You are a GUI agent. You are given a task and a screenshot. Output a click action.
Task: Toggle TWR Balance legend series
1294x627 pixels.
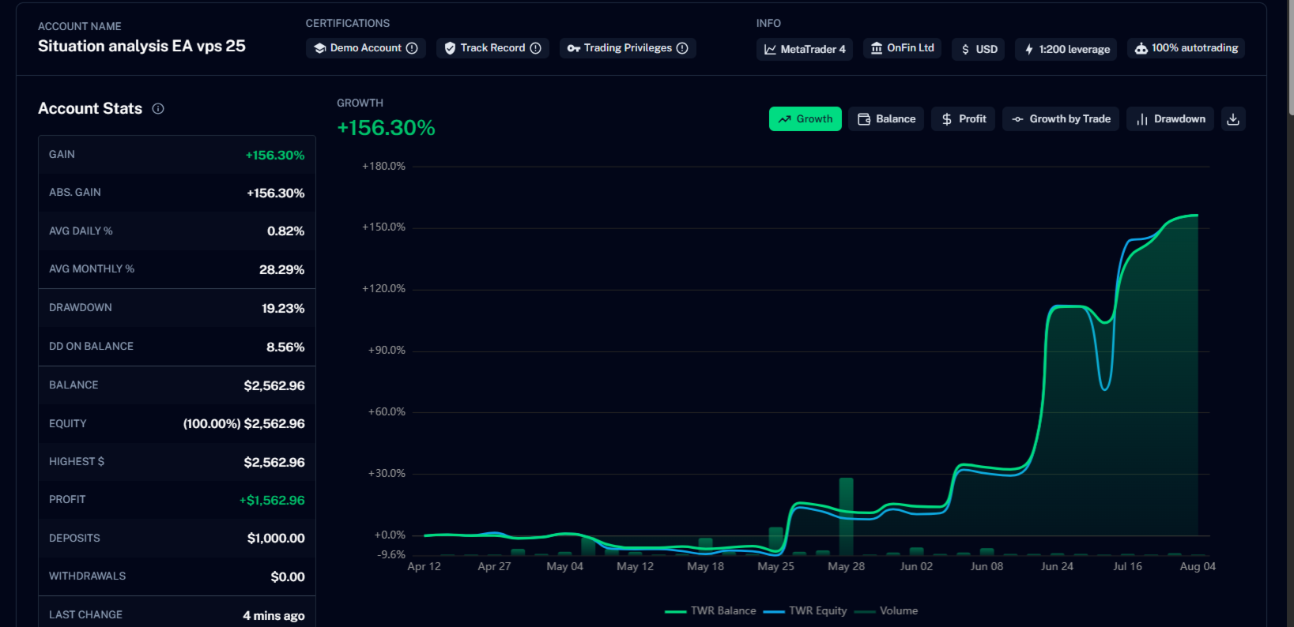(x=711, y=611)
